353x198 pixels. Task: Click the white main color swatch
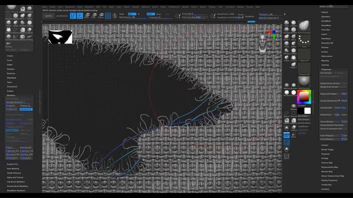coord(308,111)
